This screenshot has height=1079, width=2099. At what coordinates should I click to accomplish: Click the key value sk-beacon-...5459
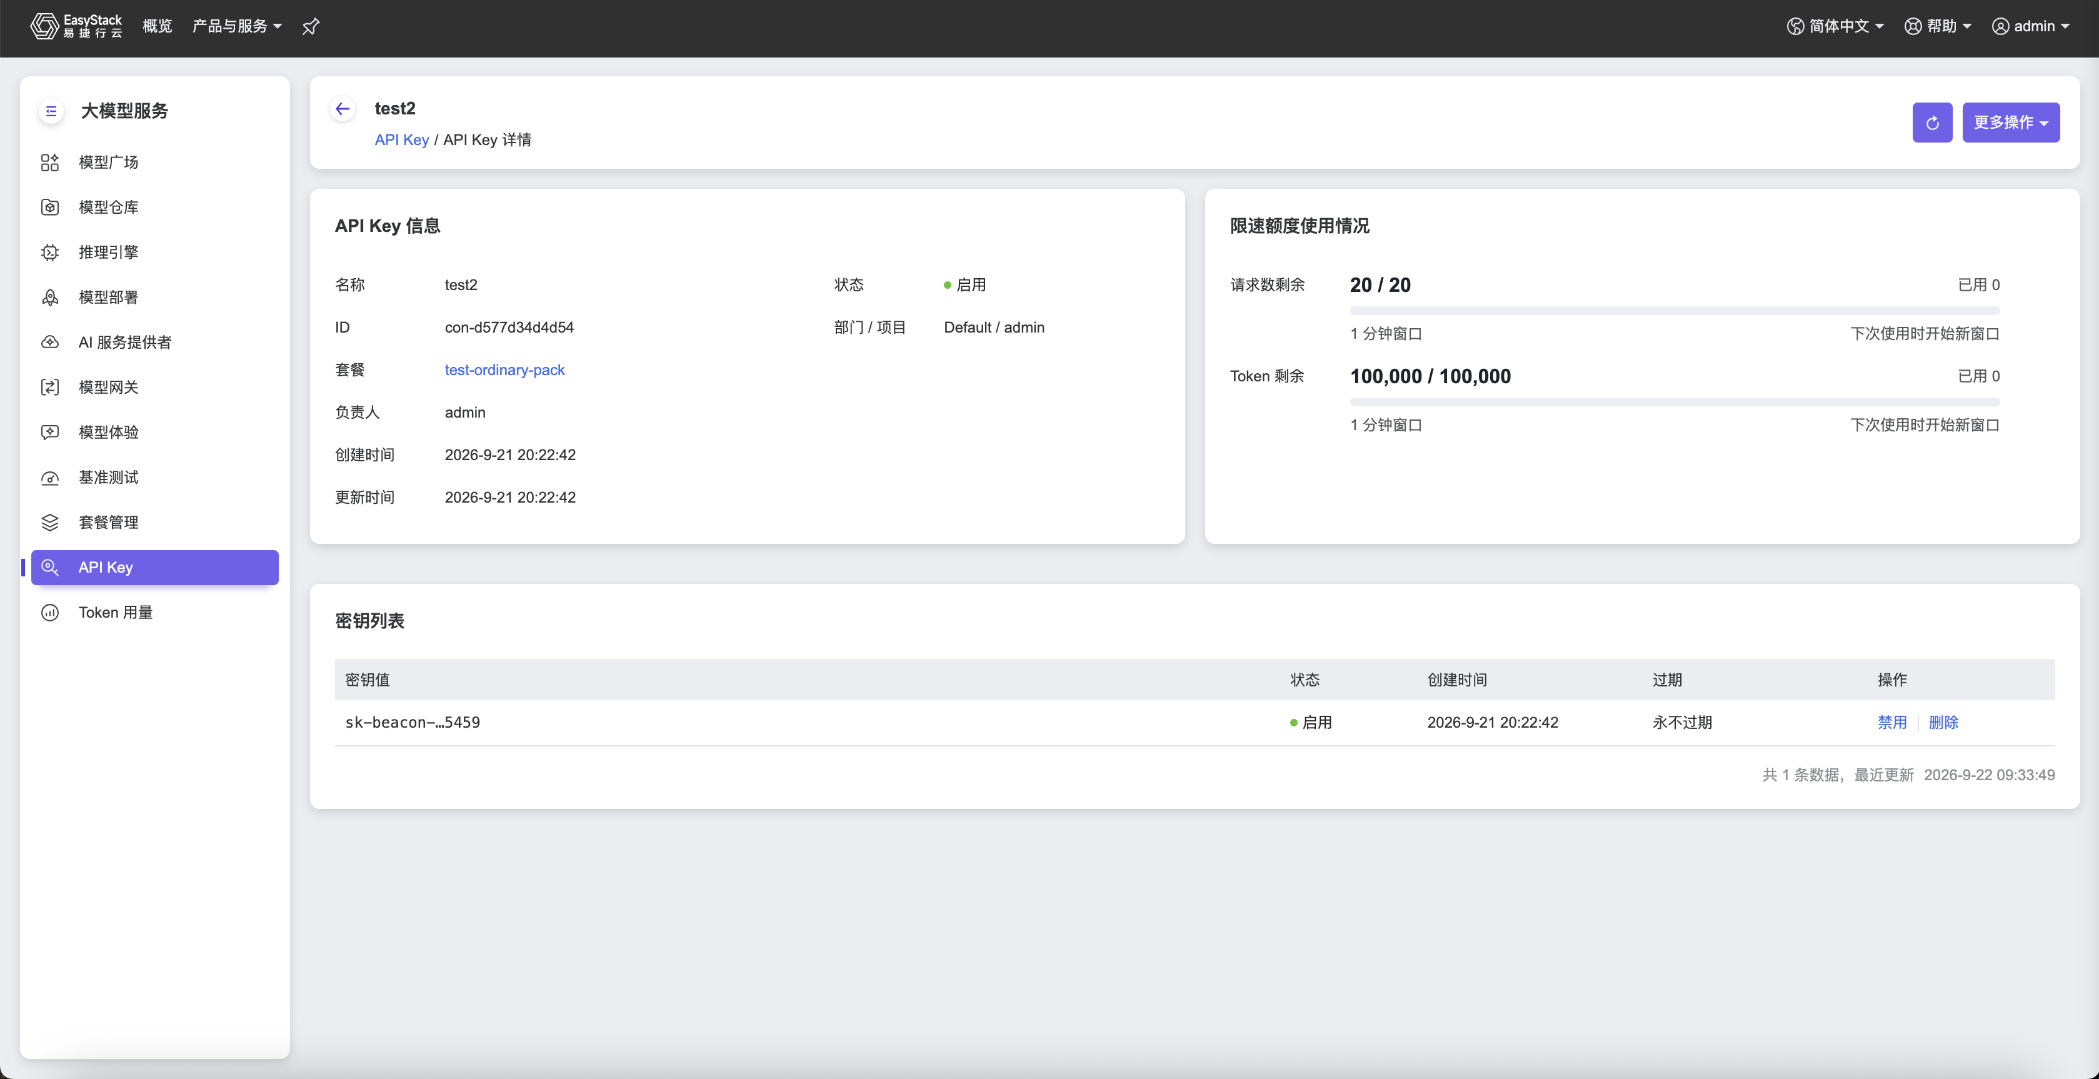[x=413, y=722]
